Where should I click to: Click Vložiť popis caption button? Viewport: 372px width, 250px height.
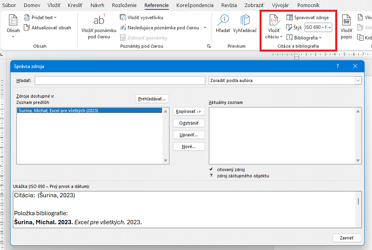[346, 26]
